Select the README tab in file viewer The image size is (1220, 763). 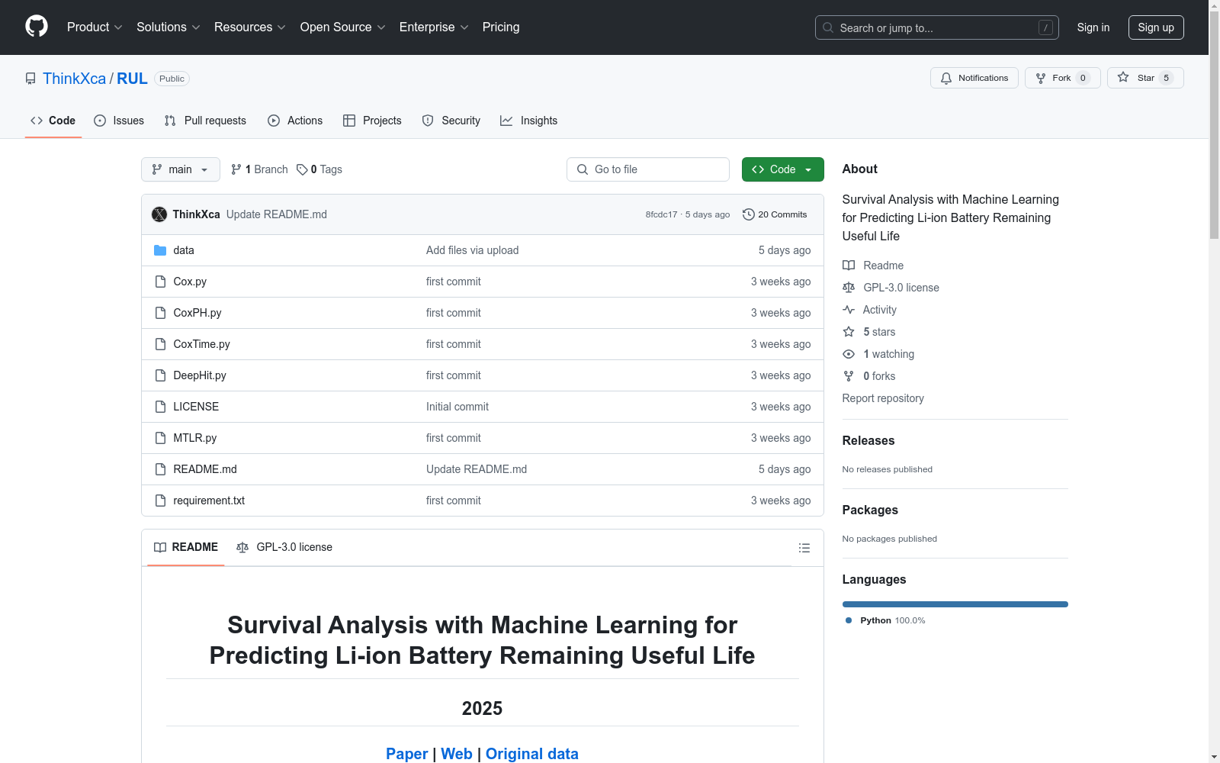186,547
